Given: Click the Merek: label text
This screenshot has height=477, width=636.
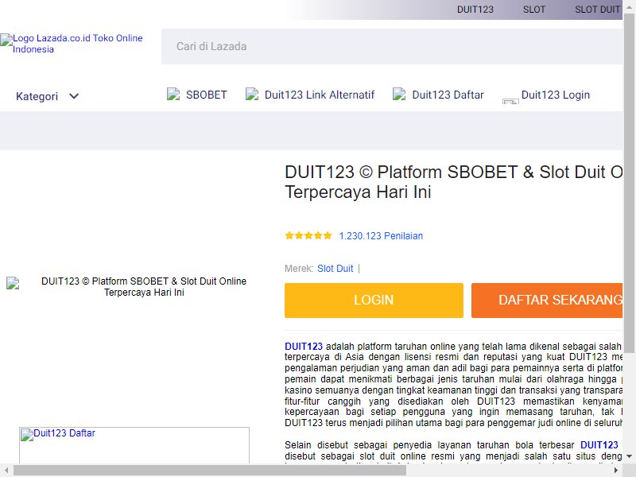Looking at the screenshot, I should (x=299, y=269).
